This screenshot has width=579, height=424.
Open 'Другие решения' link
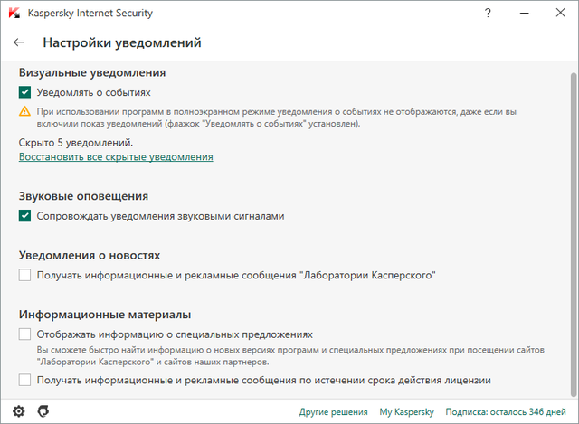334,412
